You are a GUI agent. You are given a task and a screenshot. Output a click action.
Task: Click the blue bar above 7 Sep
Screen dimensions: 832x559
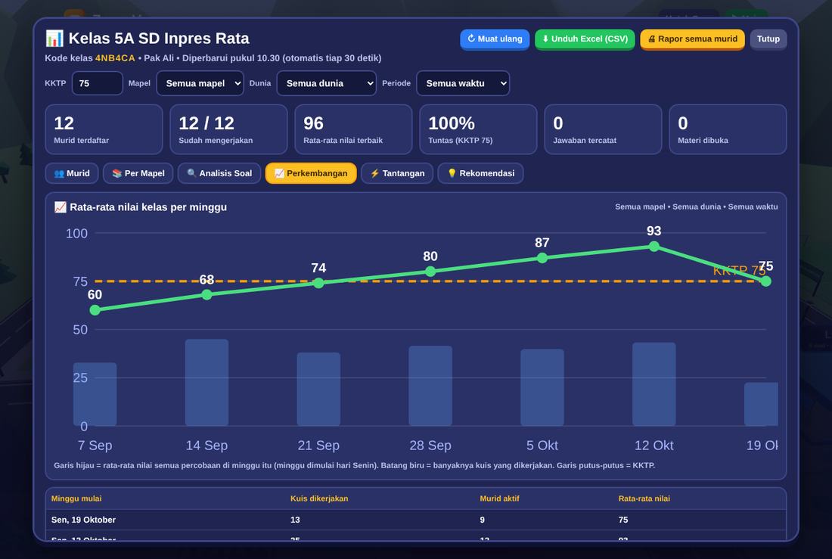coord(95,394)
